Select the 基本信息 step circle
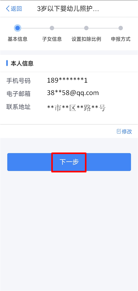138x291 pixels. coord(17,28)
